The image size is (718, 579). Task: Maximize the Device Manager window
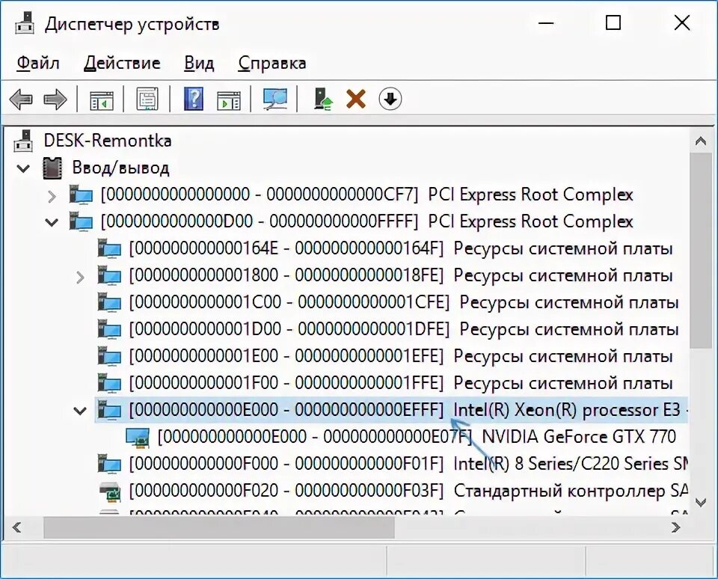tap(613, 23)
